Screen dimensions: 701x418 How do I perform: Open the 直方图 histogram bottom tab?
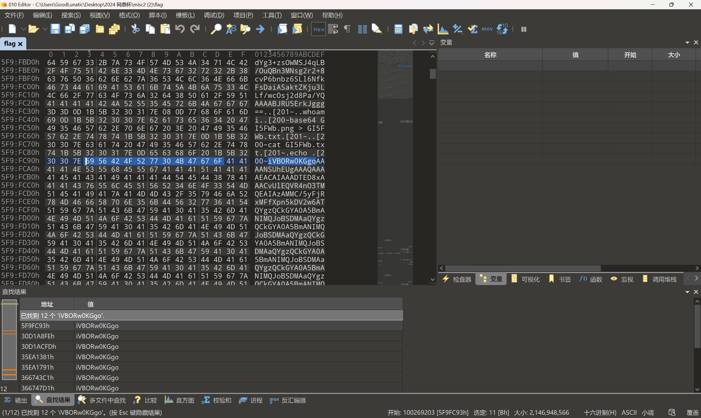[180, 400]
